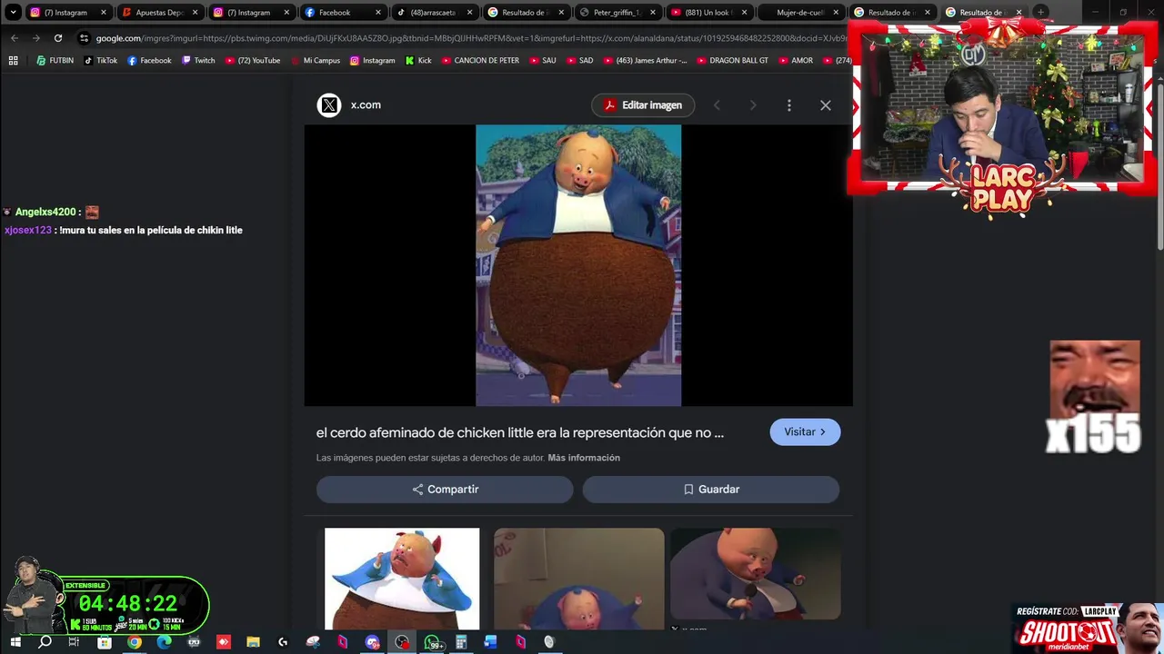Open Microsoft Edge from the taskbar
This screenshot has width=1164, height=654.
point(164,642)
